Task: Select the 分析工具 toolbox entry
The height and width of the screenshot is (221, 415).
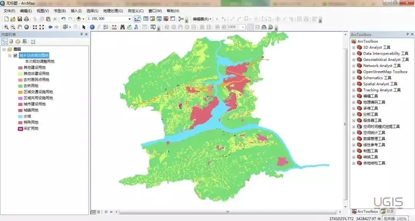Action: (x=370, y=114)
